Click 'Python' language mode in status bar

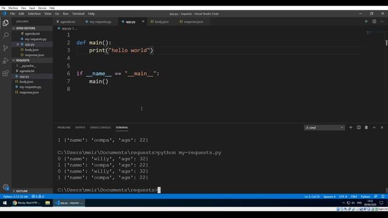coord(366,196)
